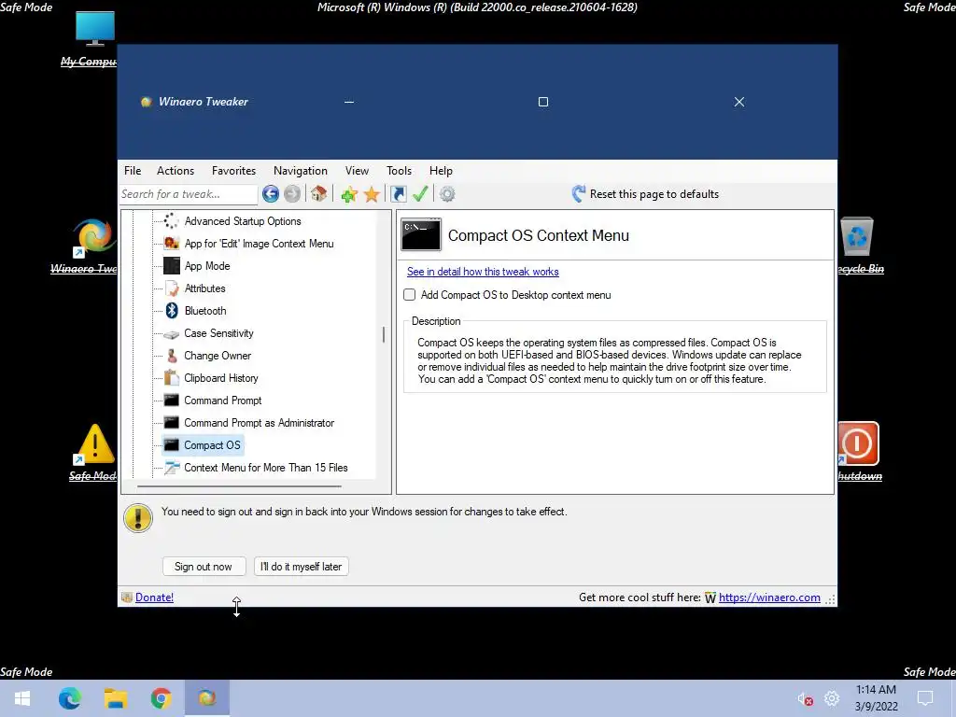This screenshot has width=956, height=717.
Task: Open settings gear in Winaero toolbar
Action: [x=447, y=194]
